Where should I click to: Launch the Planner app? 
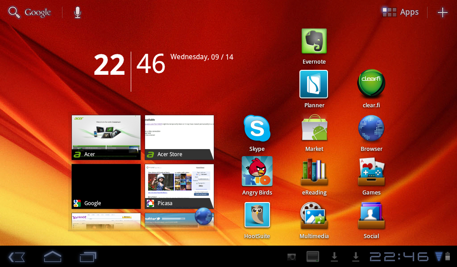(x=314, y=85)
